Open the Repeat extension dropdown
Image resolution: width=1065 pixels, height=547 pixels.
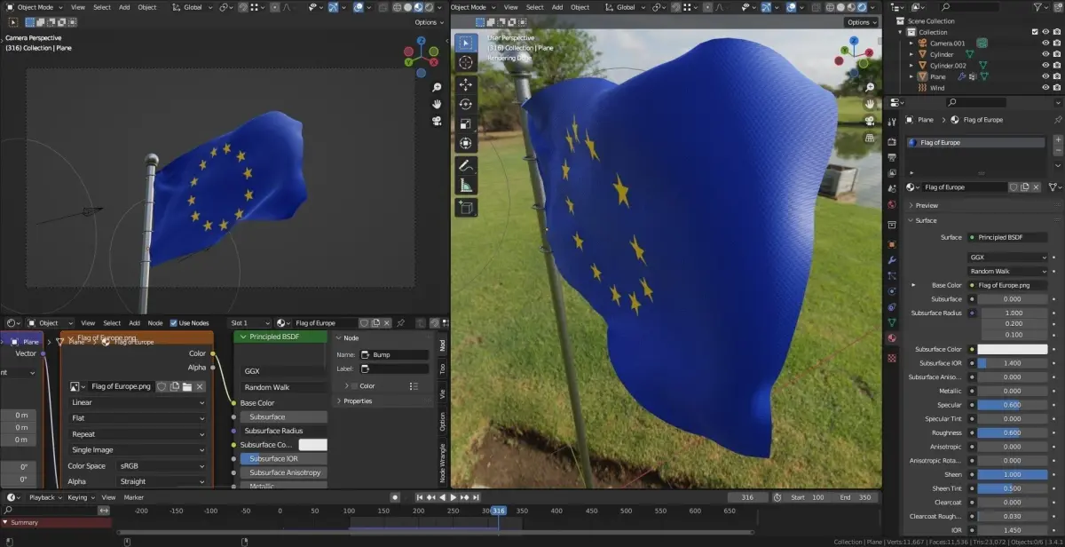(138, 434)
